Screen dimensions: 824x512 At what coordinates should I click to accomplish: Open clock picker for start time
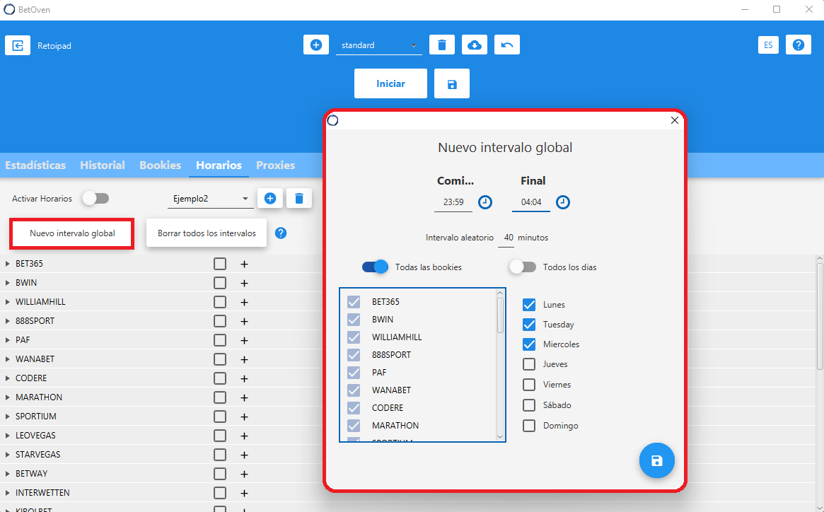coord(485,202)
